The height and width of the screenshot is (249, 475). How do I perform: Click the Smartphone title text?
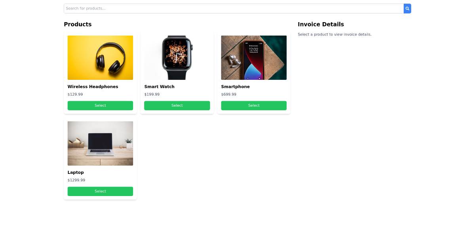pos(235,87)
